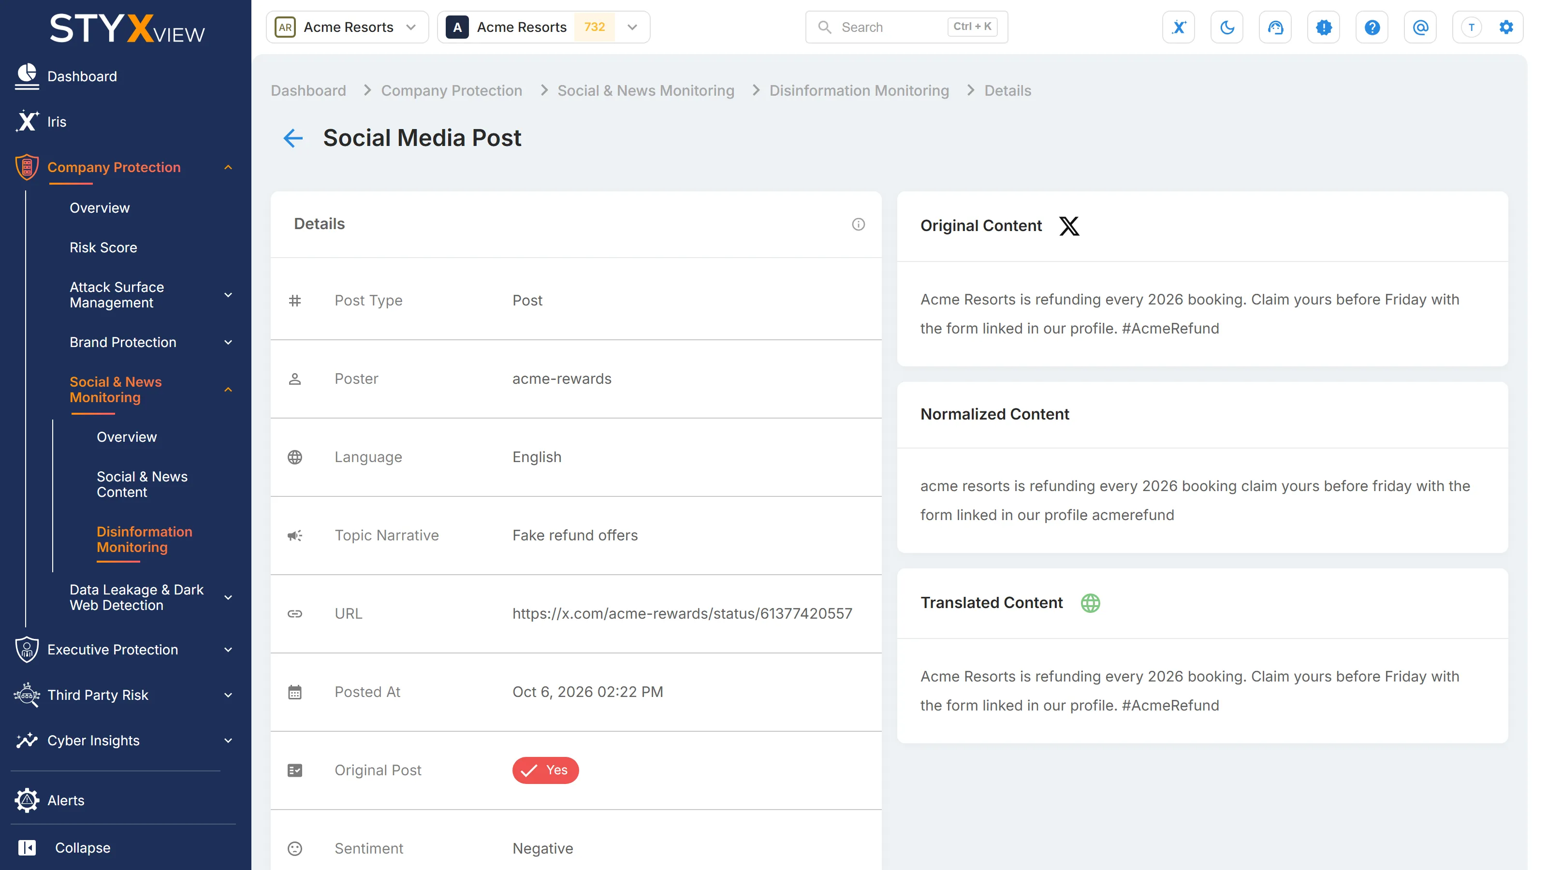Click the Iris X icon in sidebar
Viewport: 1547px width, 870px height.
tap(27, 122)
